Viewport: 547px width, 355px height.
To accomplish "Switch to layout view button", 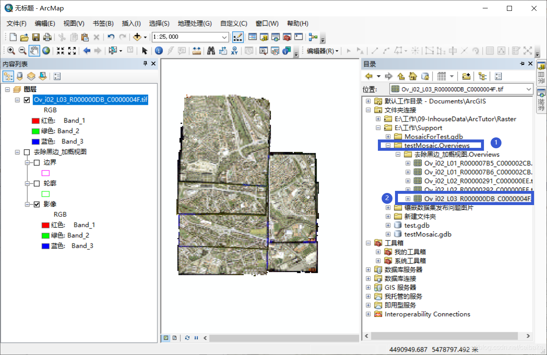I will pos(174,338).
